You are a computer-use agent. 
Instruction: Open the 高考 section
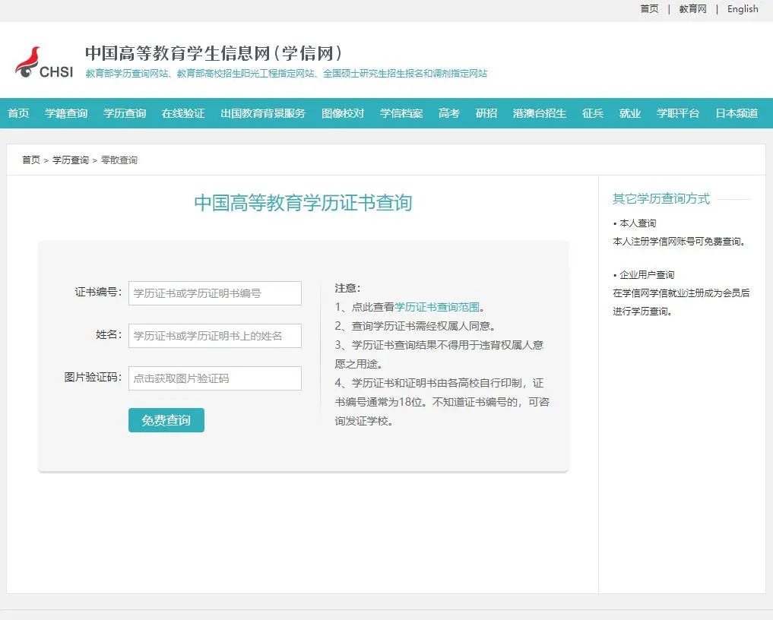449,113
